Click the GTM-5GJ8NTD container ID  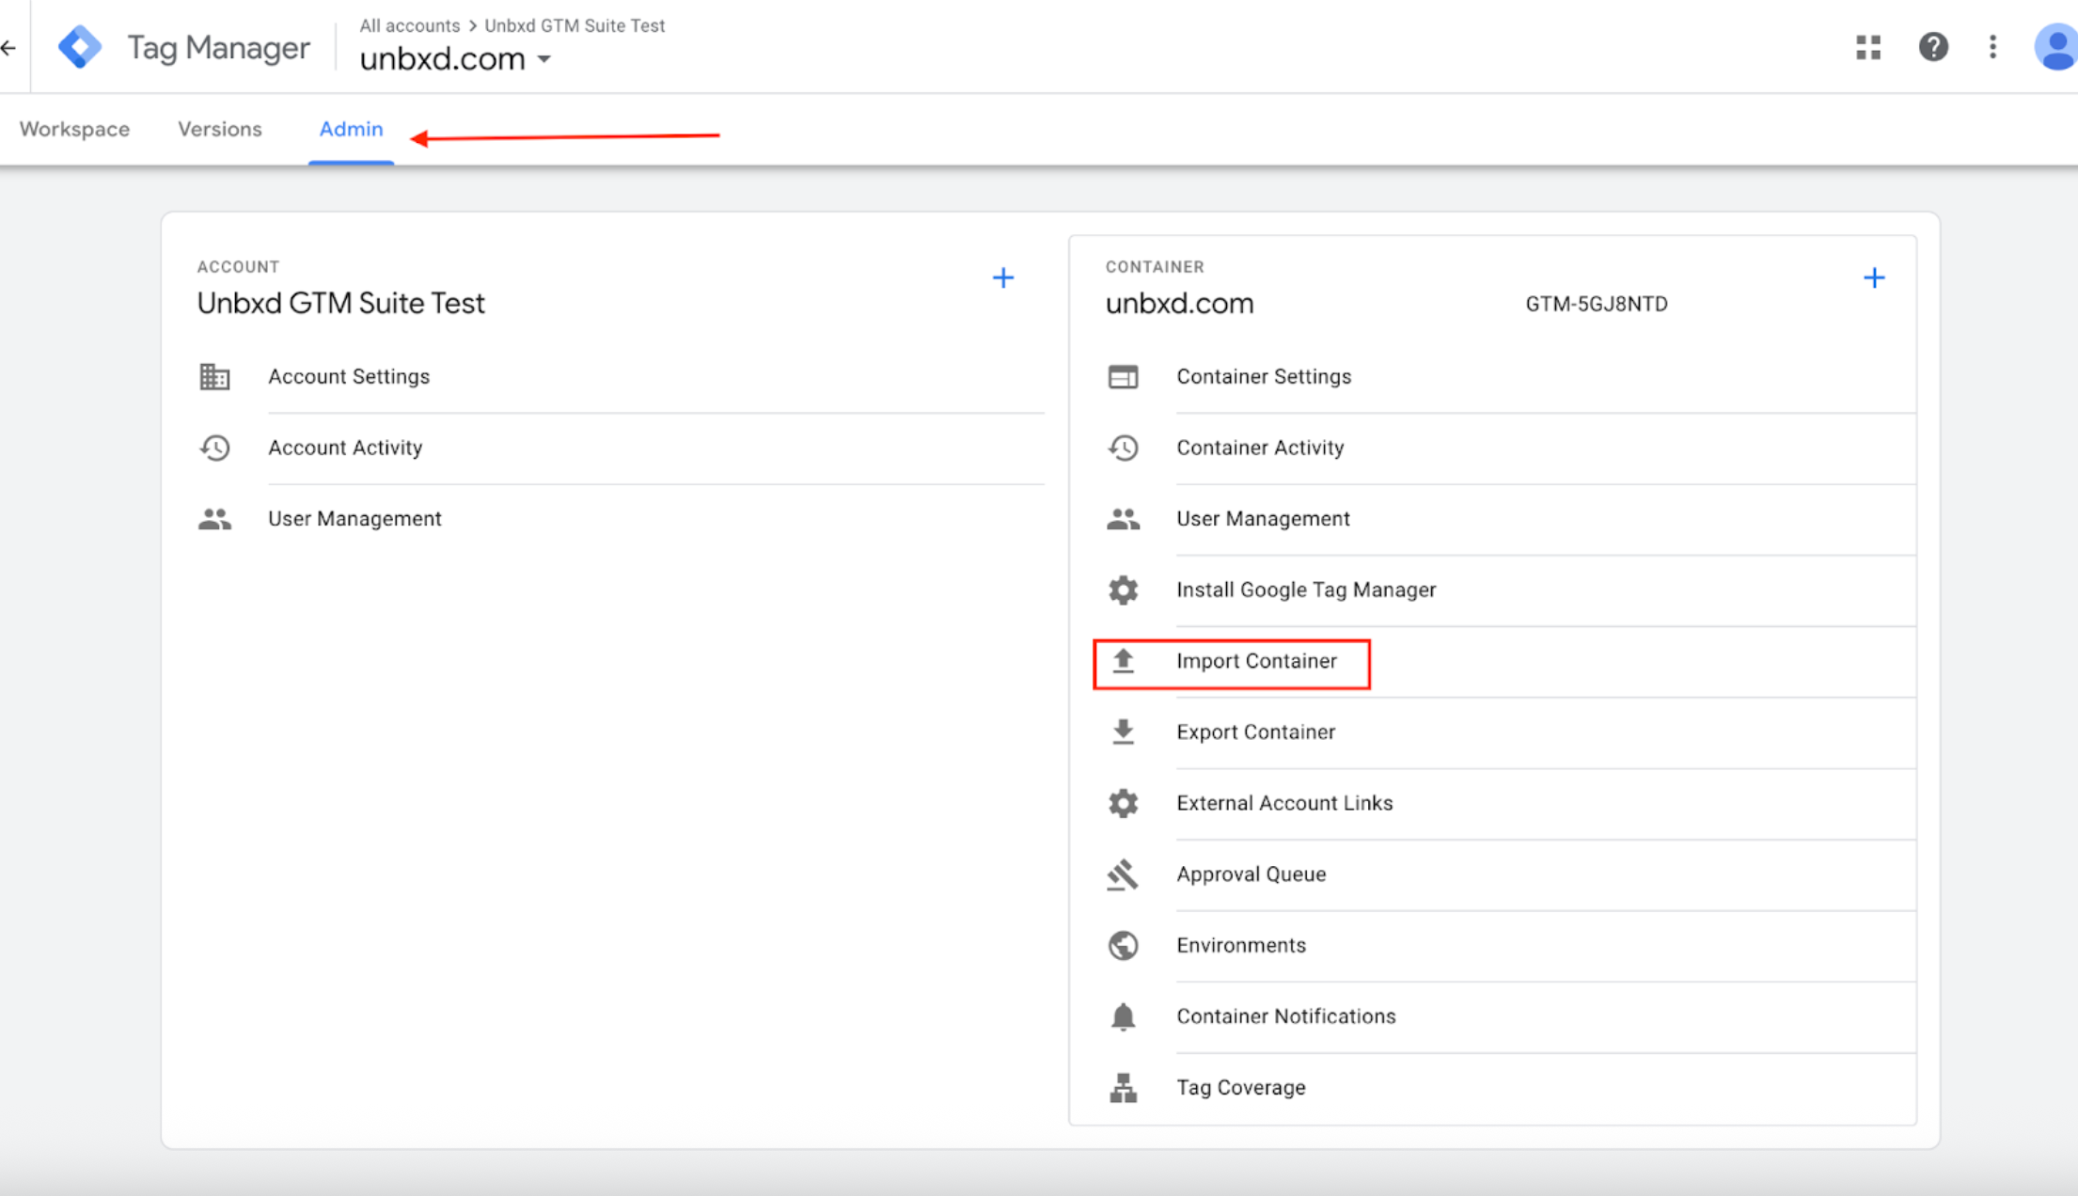coord(1597,304)
